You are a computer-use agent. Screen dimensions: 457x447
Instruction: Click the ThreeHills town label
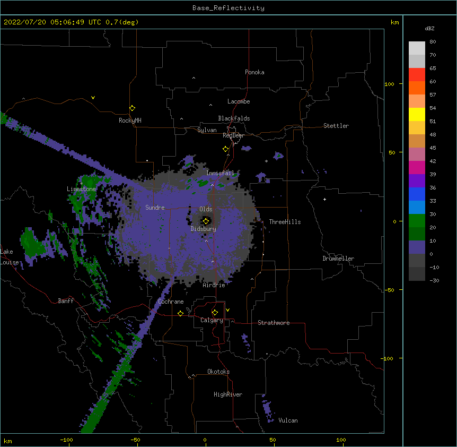[x=285, y=222]
